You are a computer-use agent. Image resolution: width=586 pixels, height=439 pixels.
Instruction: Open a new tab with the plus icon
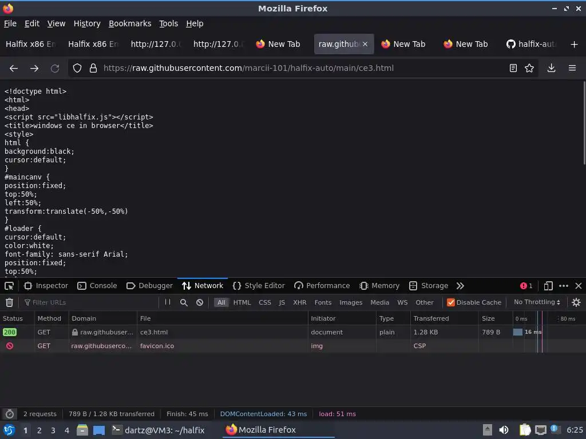click(575, 45)
